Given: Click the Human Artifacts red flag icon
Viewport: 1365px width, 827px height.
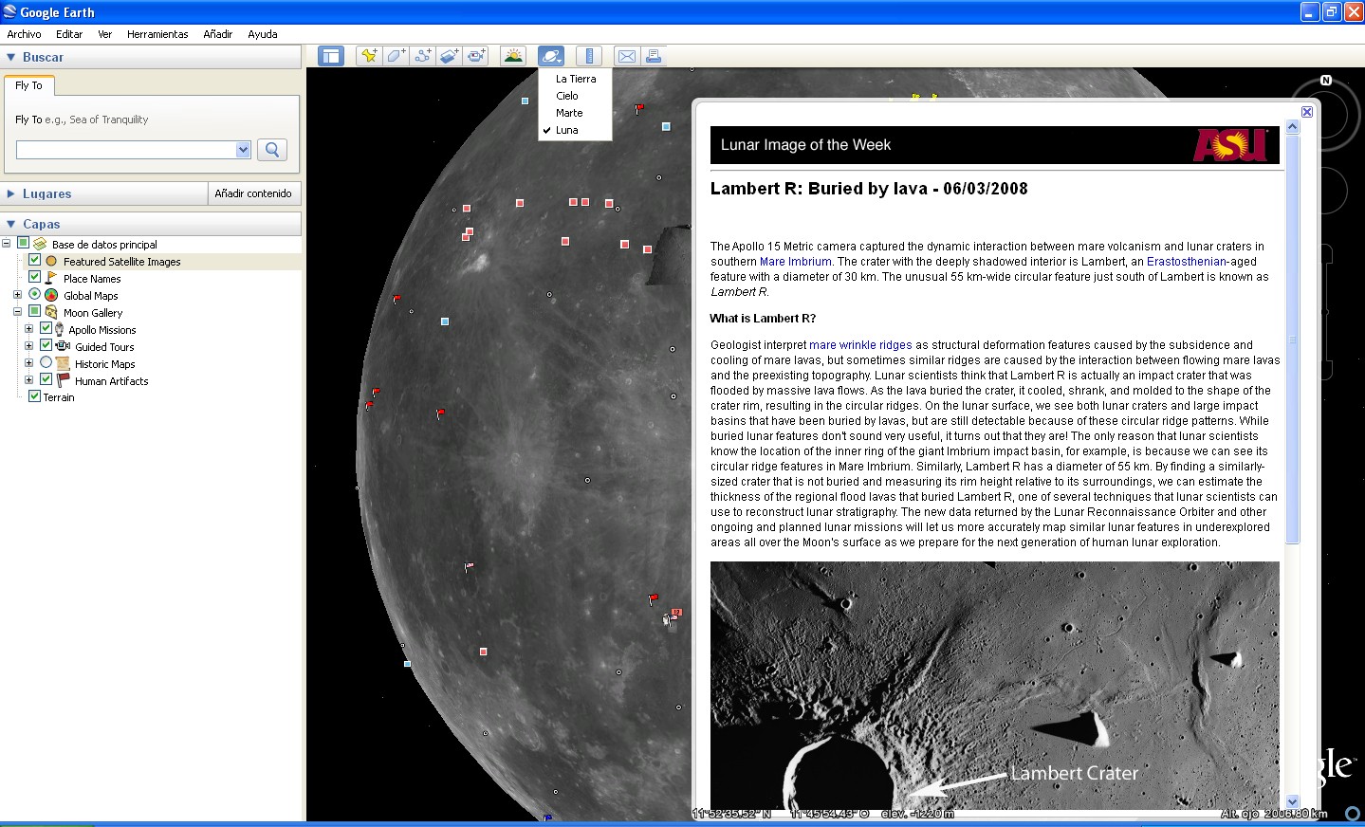Looking at the screenshot, I should (63, 380).
